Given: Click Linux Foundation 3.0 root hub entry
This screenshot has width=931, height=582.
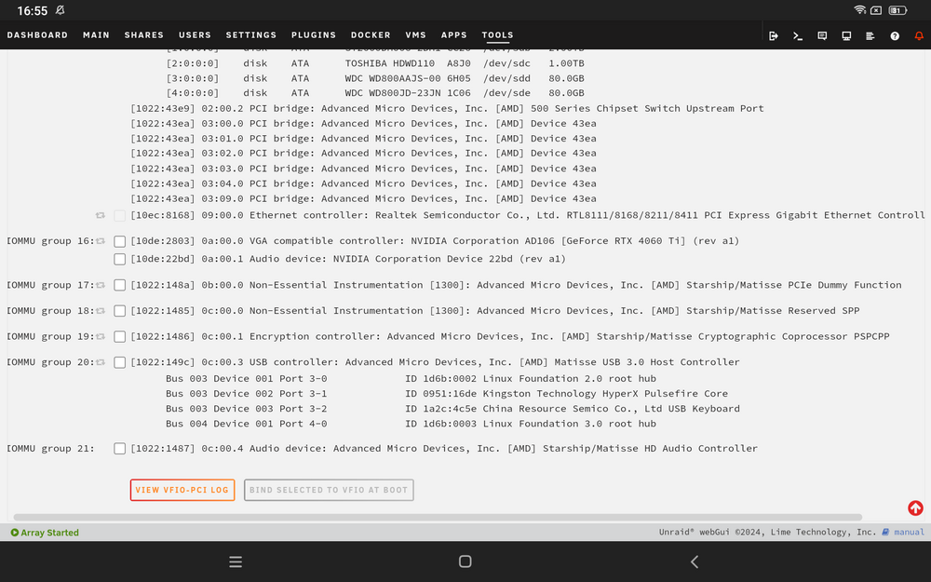Looking at the screenshot, I should click(x=411, y=424).
